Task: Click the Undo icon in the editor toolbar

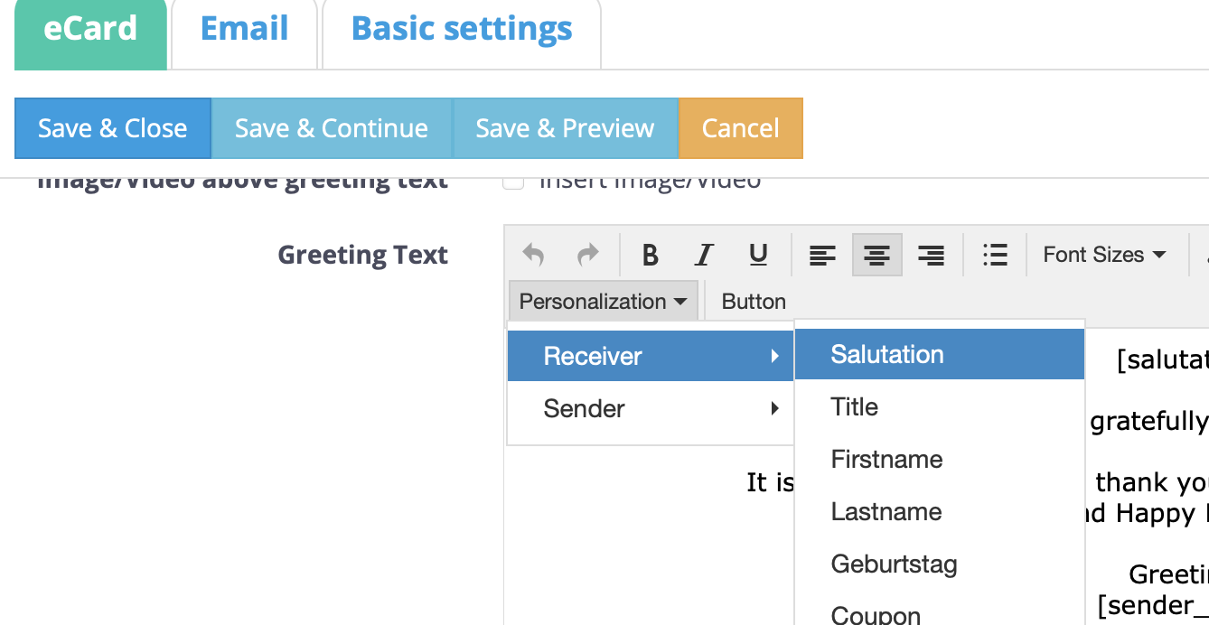Action: tap(532, 255)
